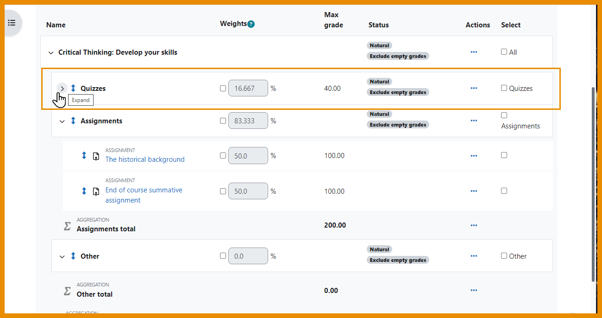Image resolution: width=602 pixels, height=318 pixels.
Task: Collapse the Assignments category
Action: pyautogui.click(x=62, y=121)
